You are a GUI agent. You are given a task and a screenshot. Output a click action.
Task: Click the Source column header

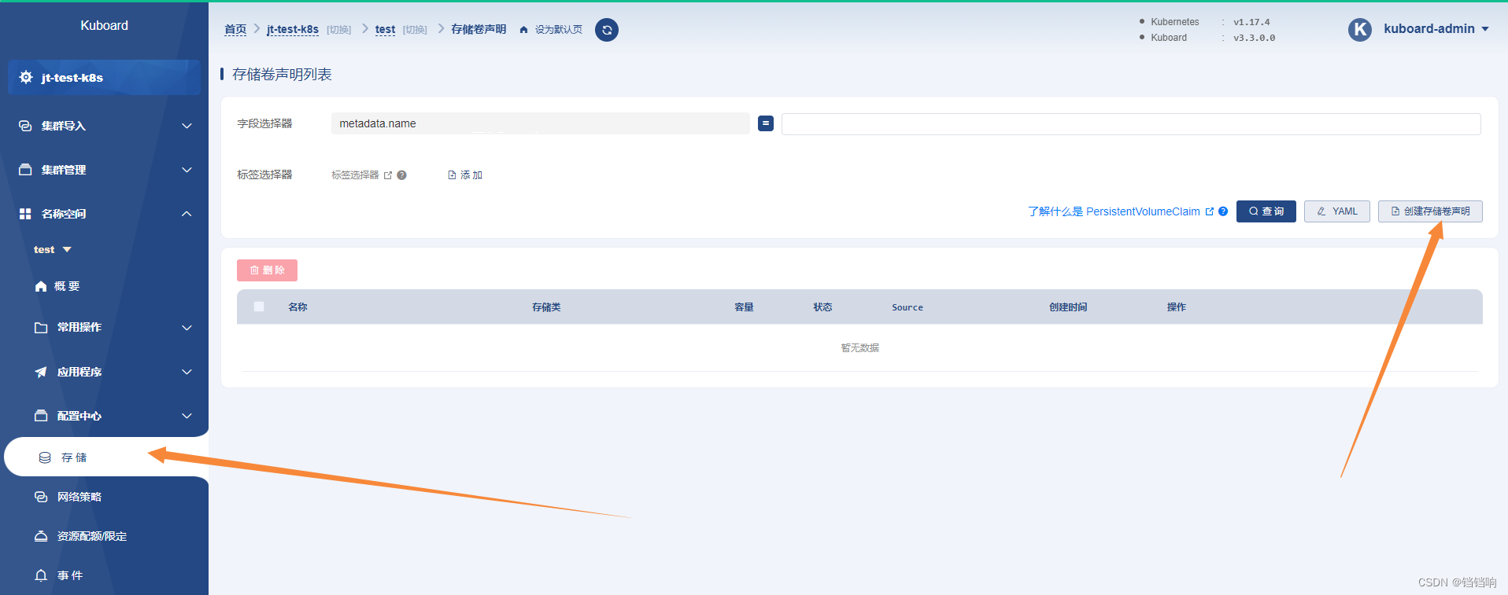coord(907,307)
